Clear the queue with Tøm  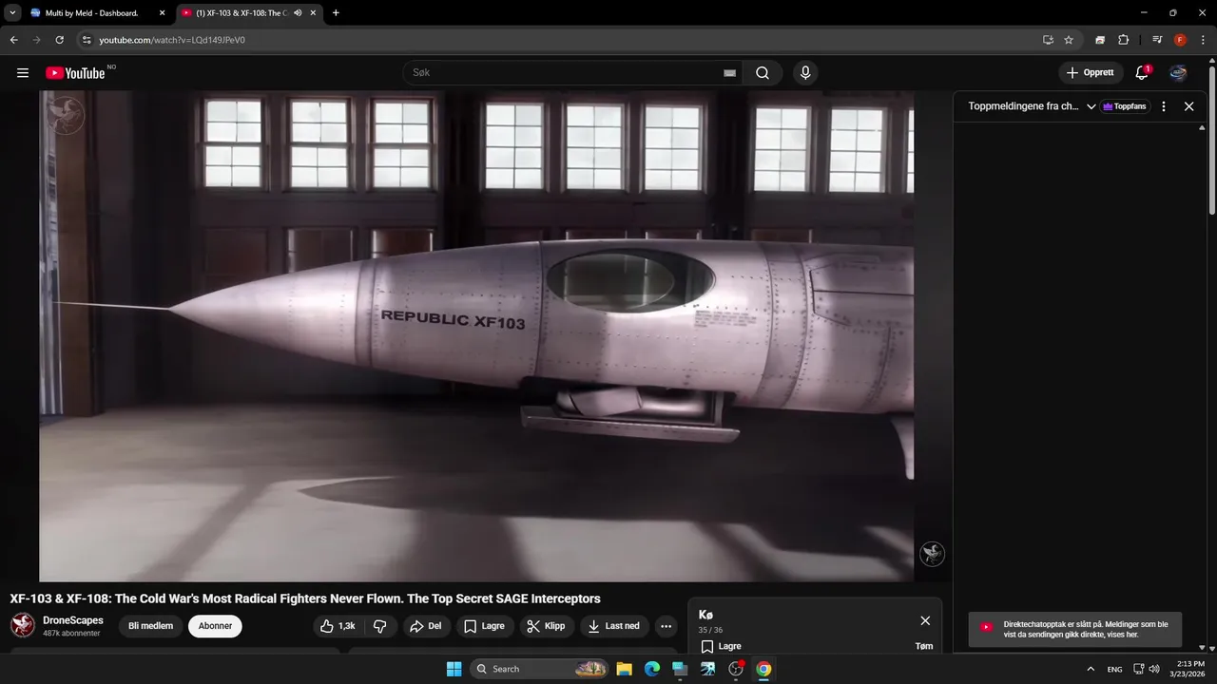(923, 646)
